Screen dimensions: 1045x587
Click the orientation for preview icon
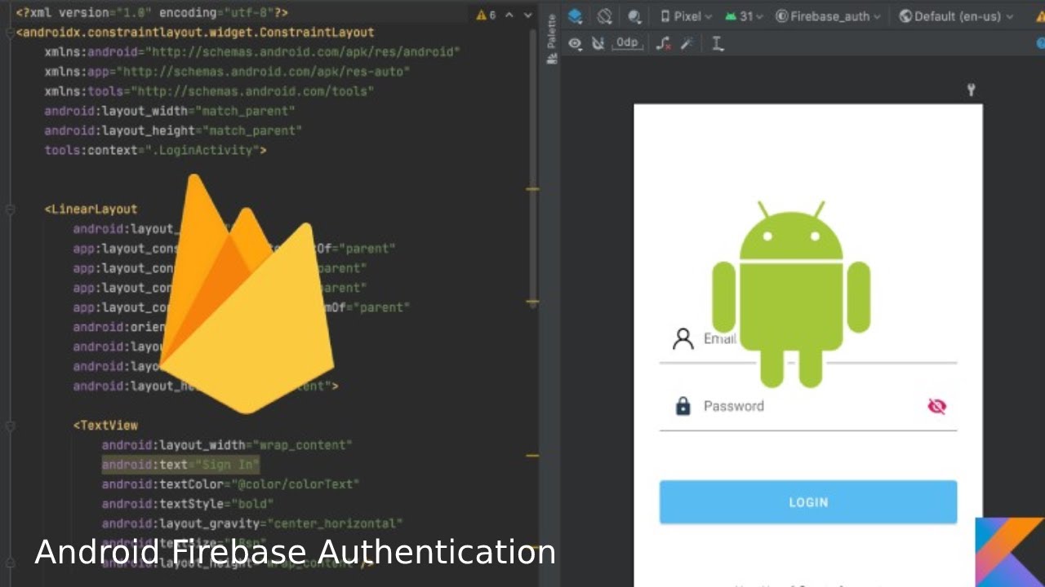pyautogui.click(x=604, y=16)
